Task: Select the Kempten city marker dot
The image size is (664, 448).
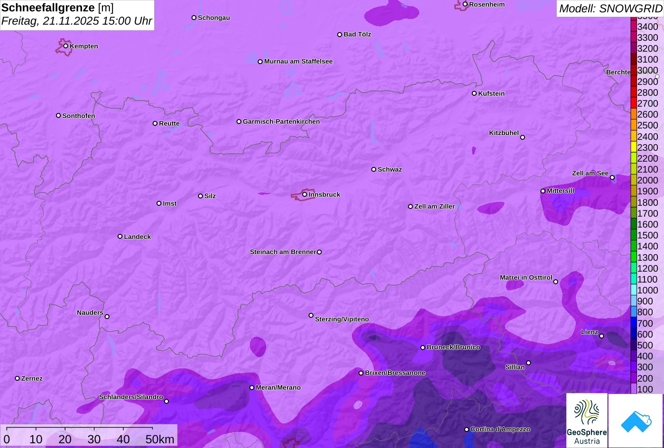Action: click(66, 46)
